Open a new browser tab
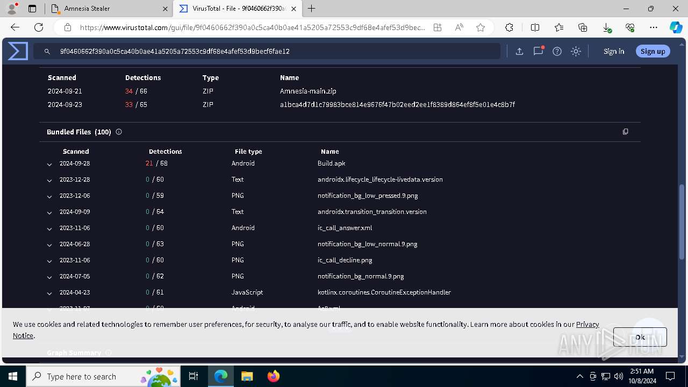Image resolution: width=688 pixels, height=387 pixels. point(312,9)
